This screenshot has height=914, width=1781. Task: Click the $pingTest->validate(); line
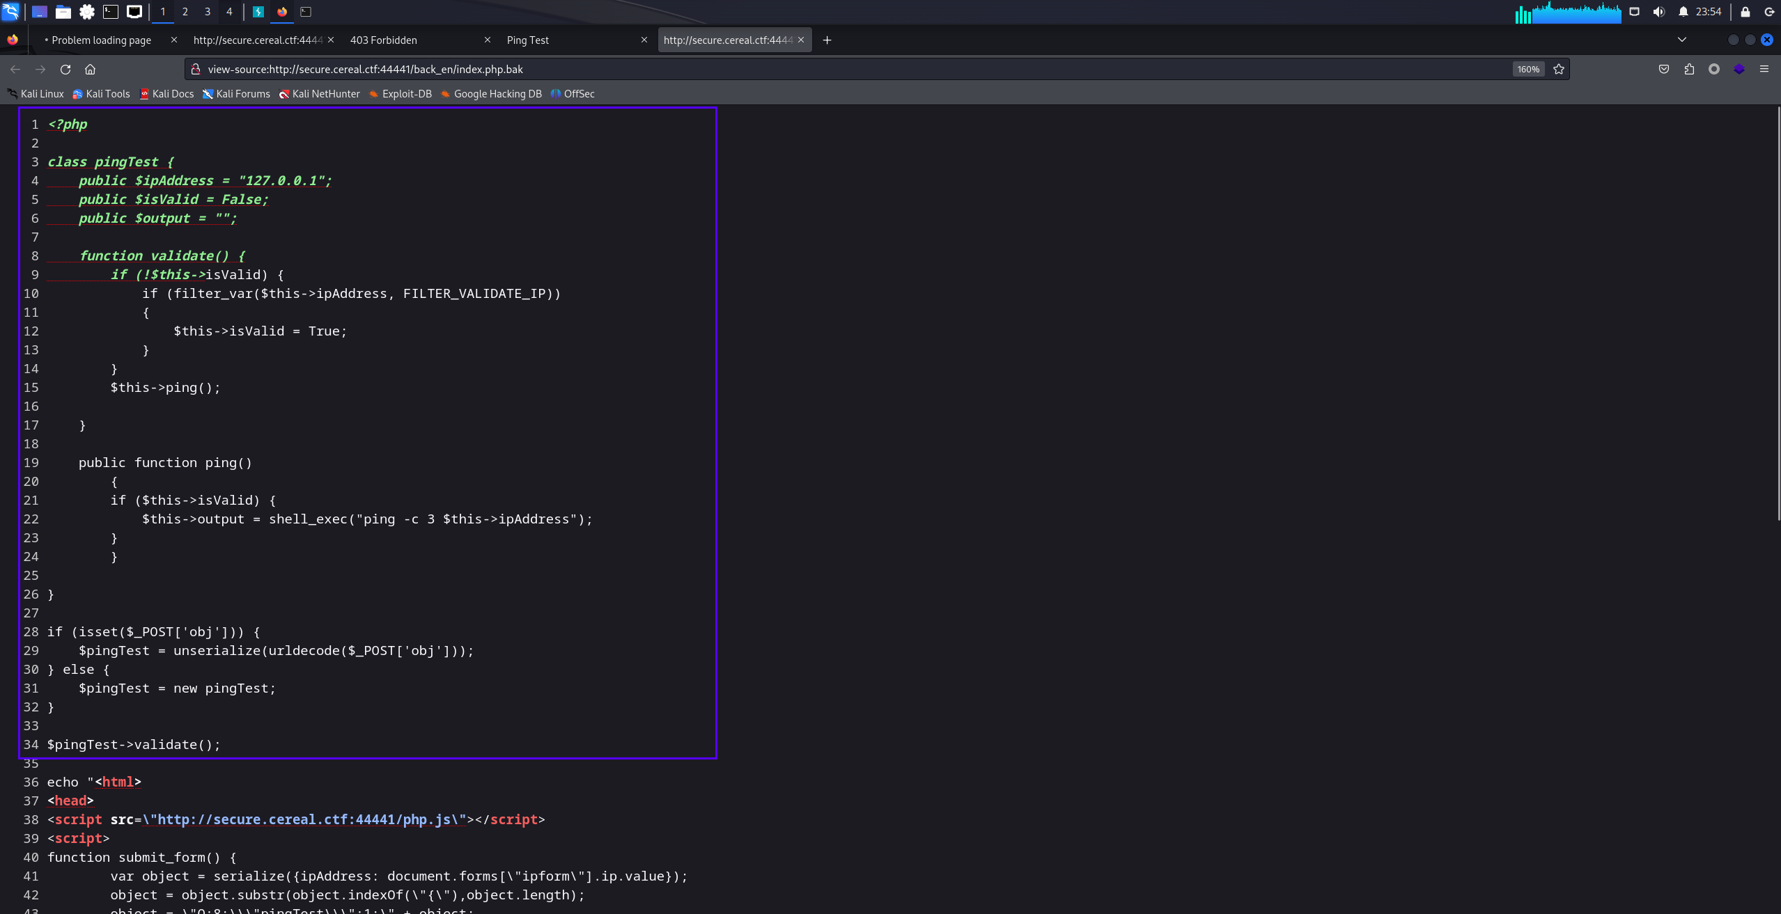pos(134,745)
